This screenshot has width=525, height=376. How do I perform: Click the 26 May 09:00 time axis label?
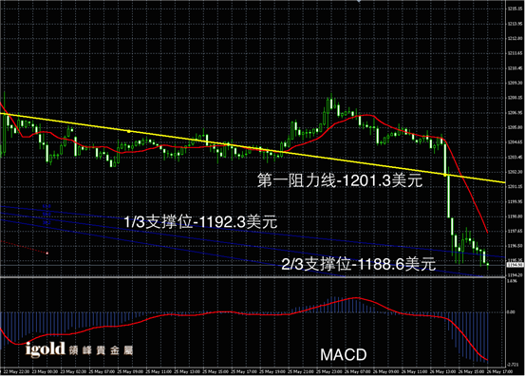[x=386, y=371]
